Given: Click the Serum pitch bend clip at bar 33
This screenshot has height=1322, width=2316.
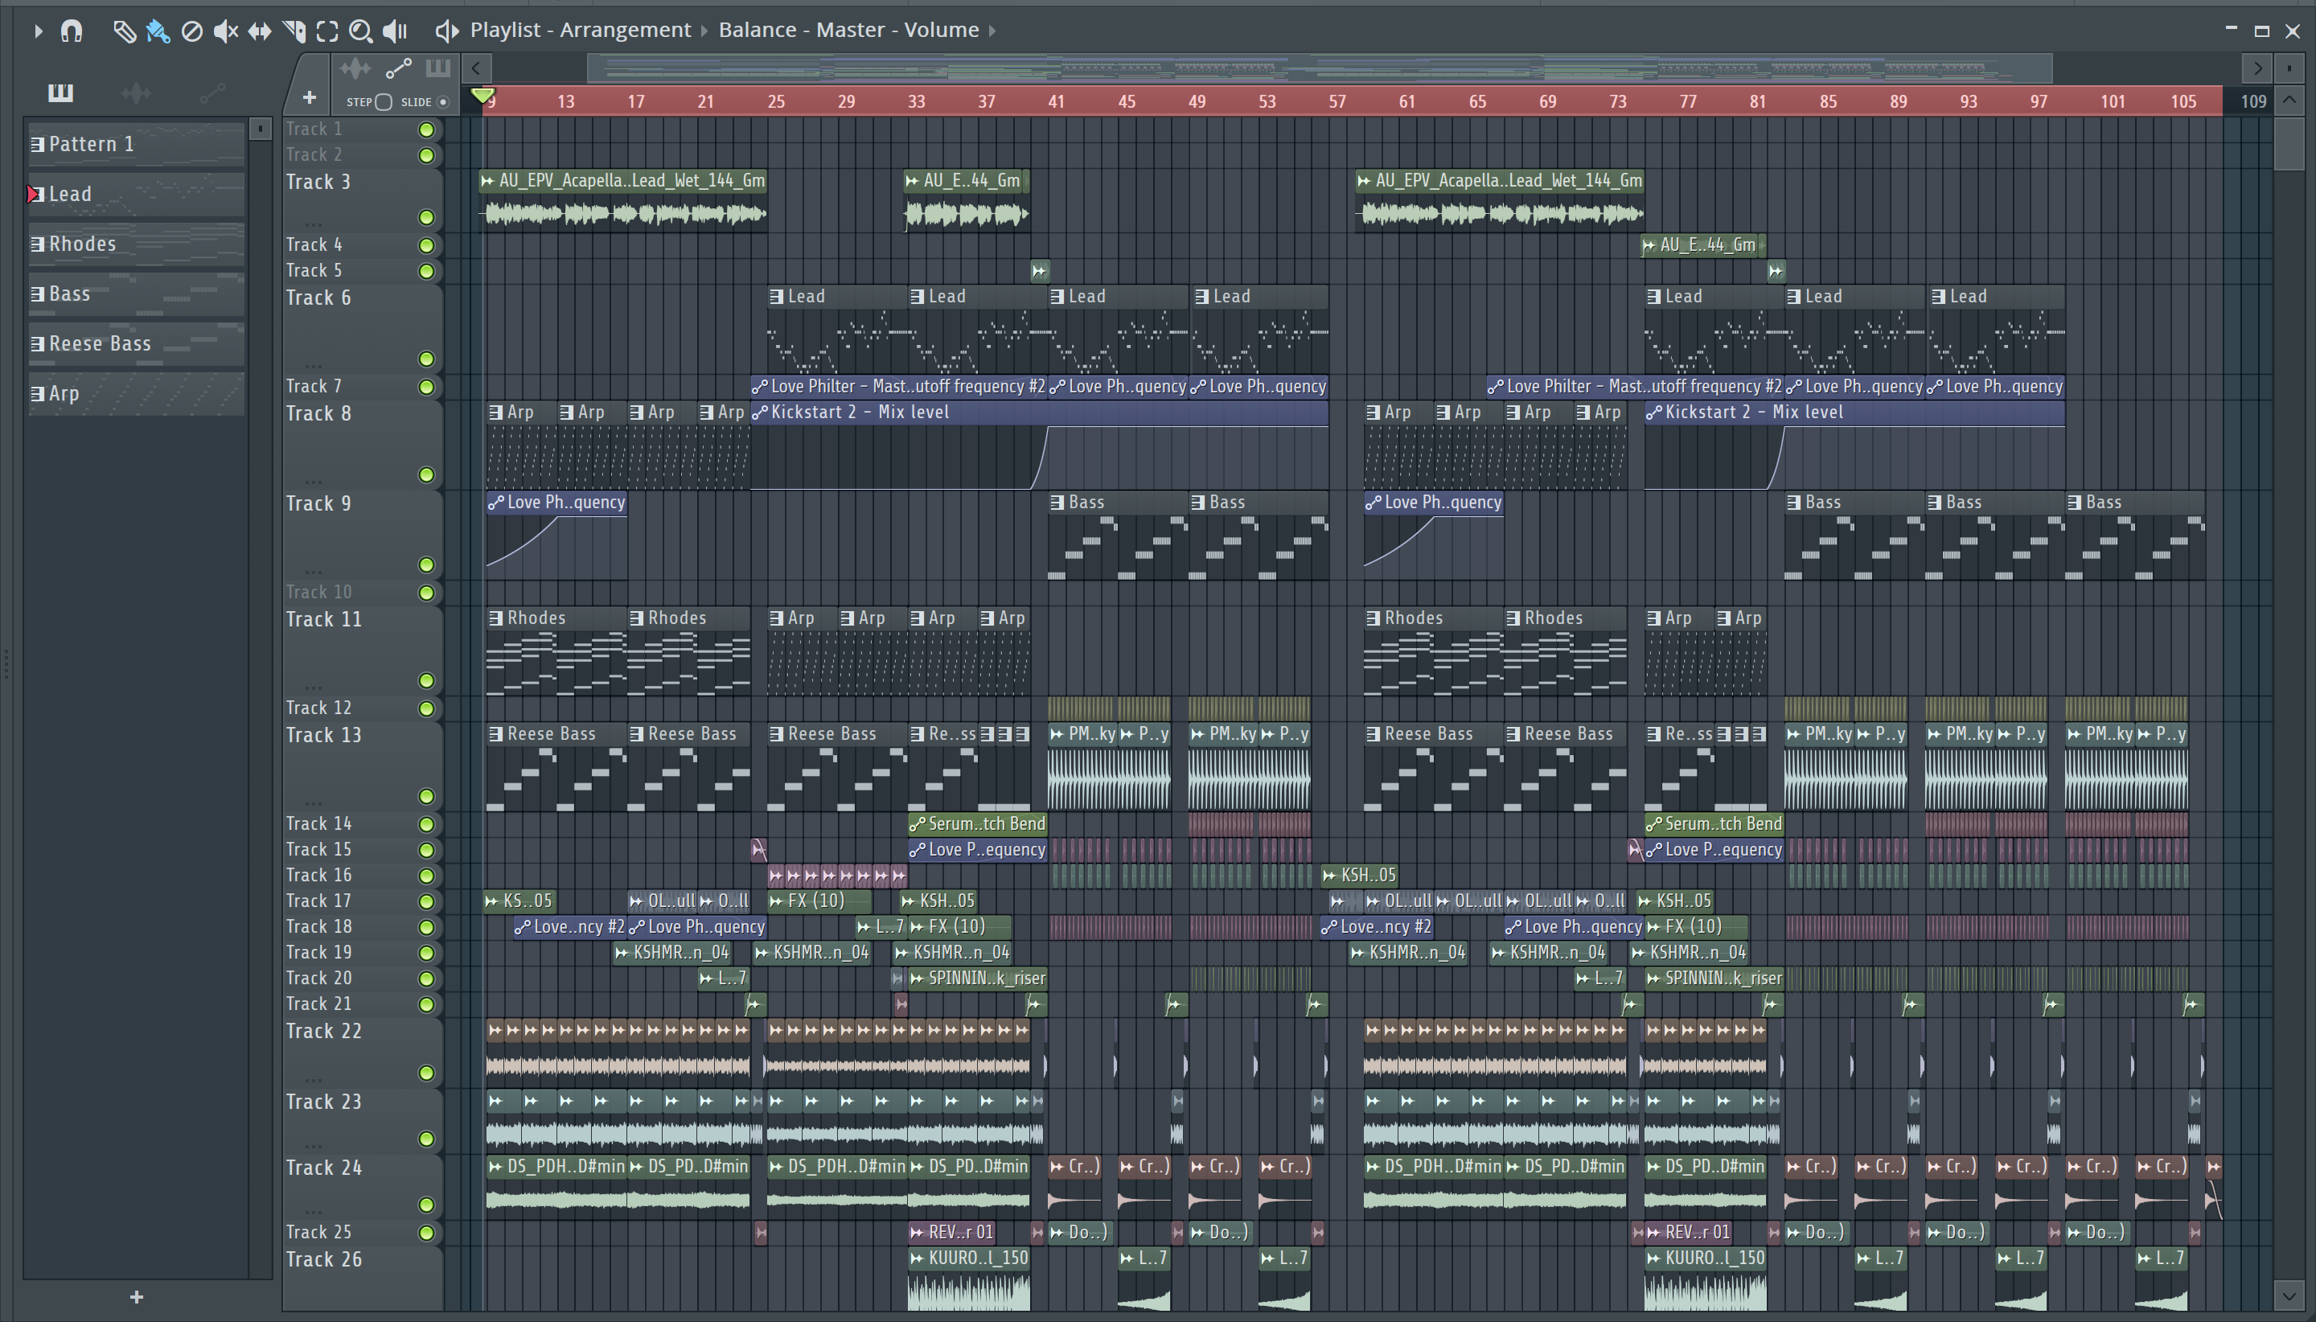Looking at the screenshot, I should [978, 824].
